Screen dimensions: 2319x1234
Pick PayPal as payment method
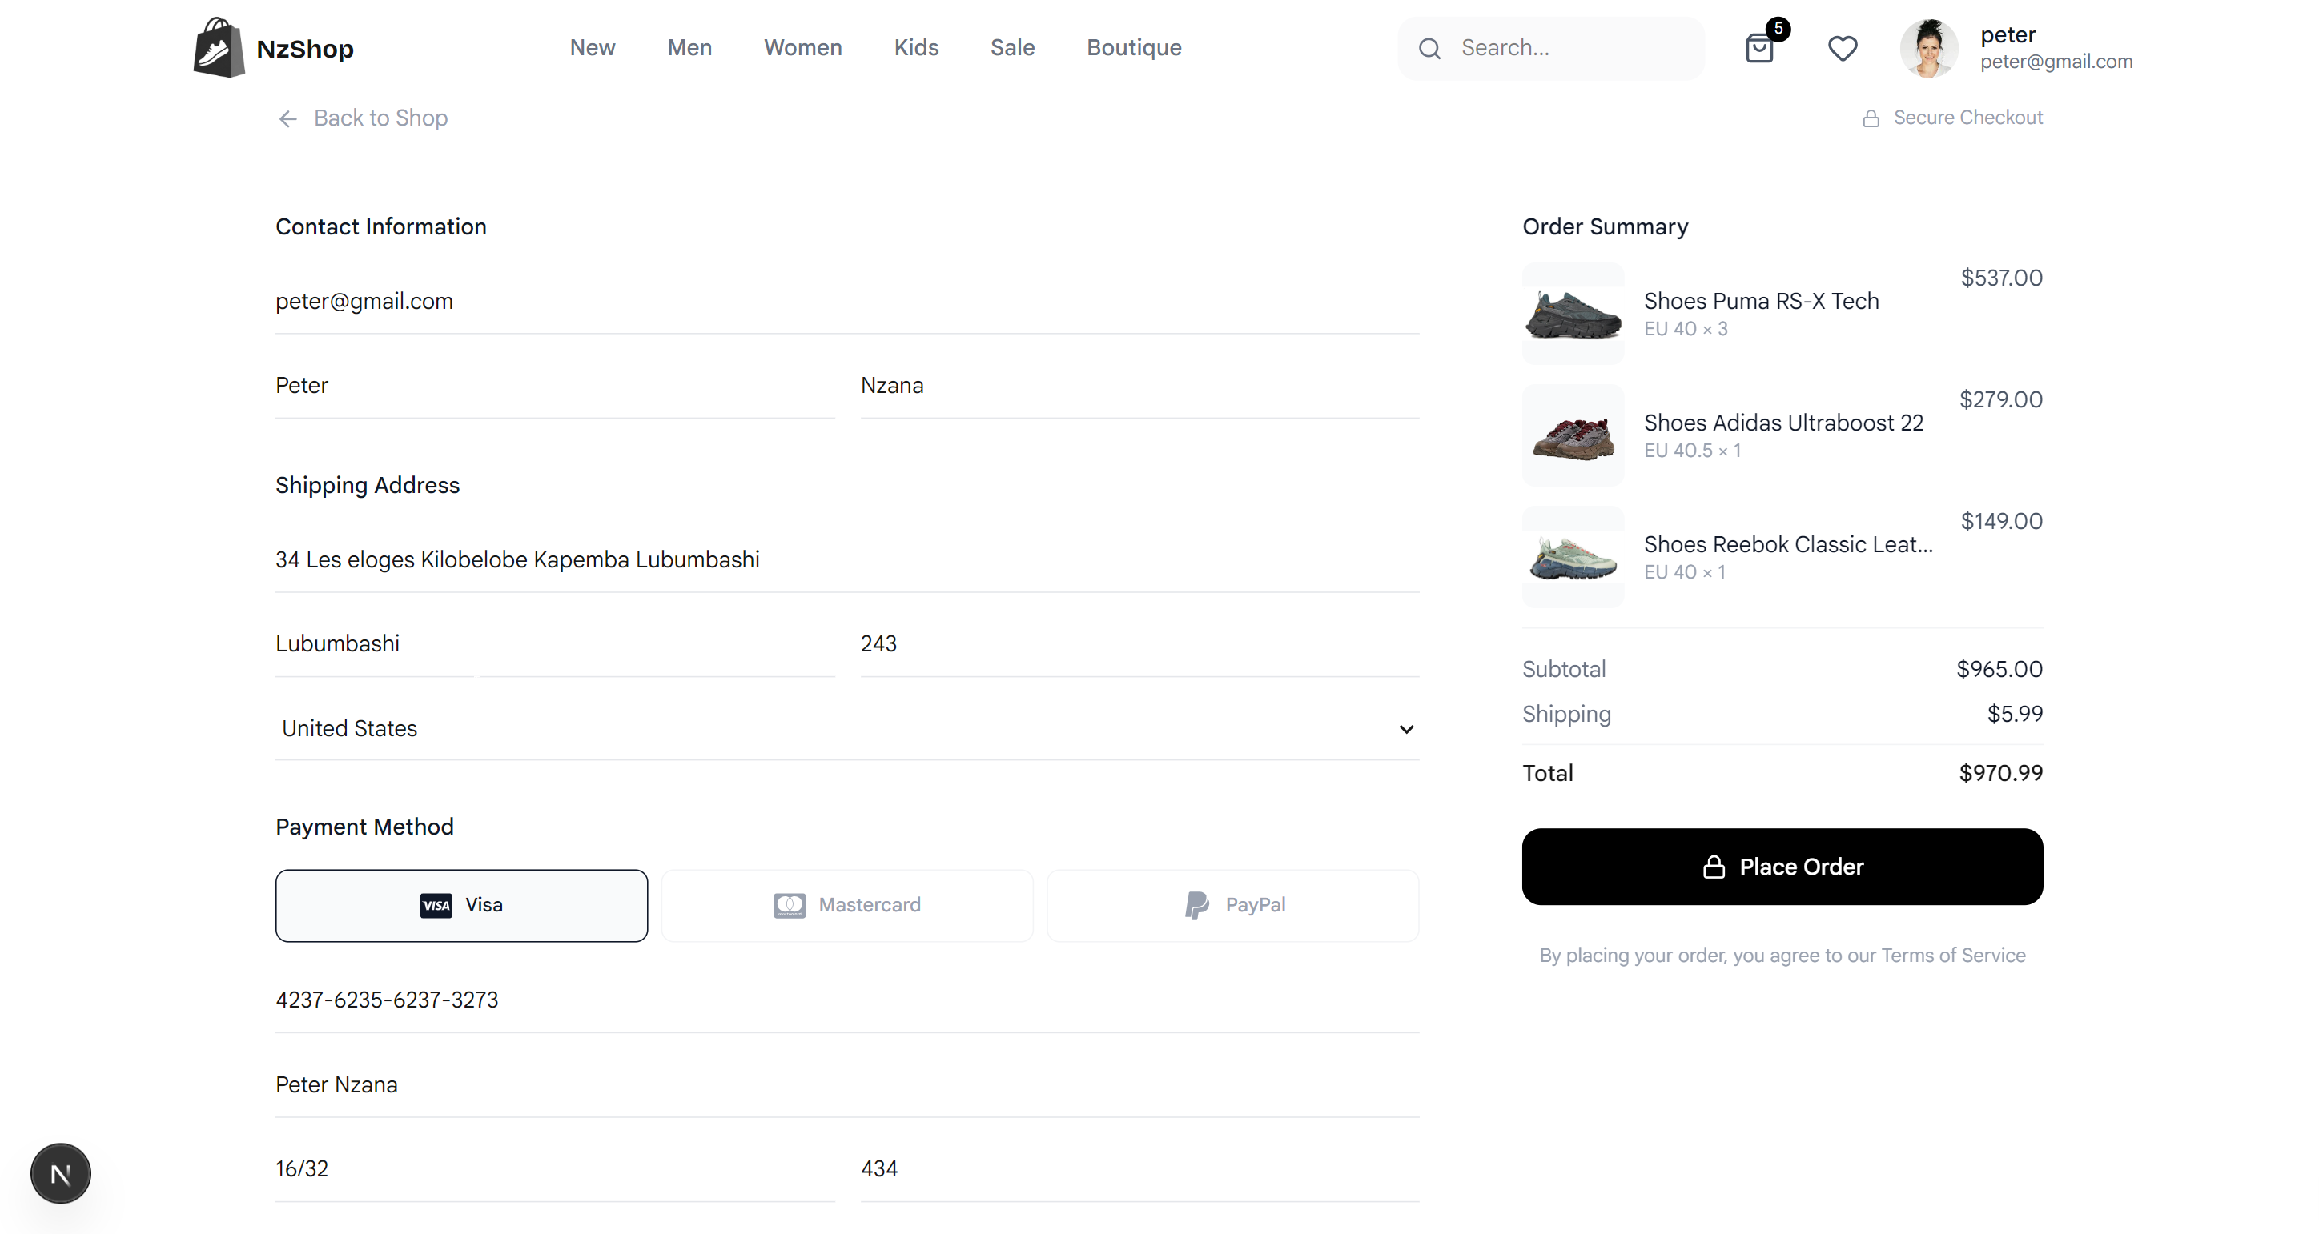click(1232, 905)
